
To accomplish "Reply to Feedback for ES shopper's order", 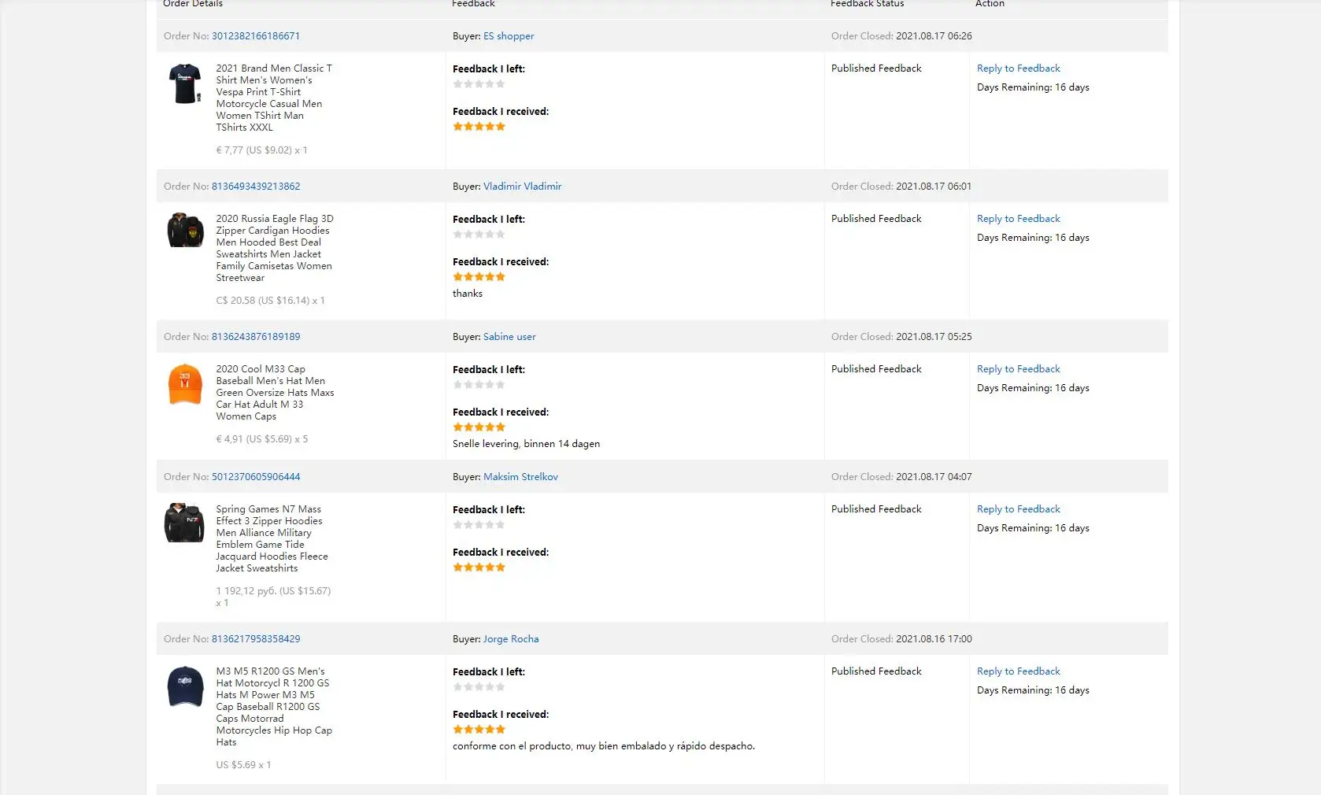I will (1018, 68).
